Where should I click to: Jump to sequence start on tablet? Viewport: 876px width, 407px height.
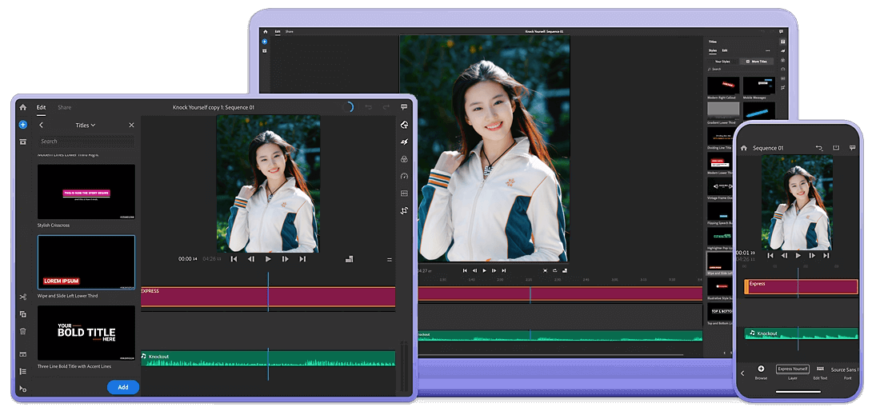234,259
